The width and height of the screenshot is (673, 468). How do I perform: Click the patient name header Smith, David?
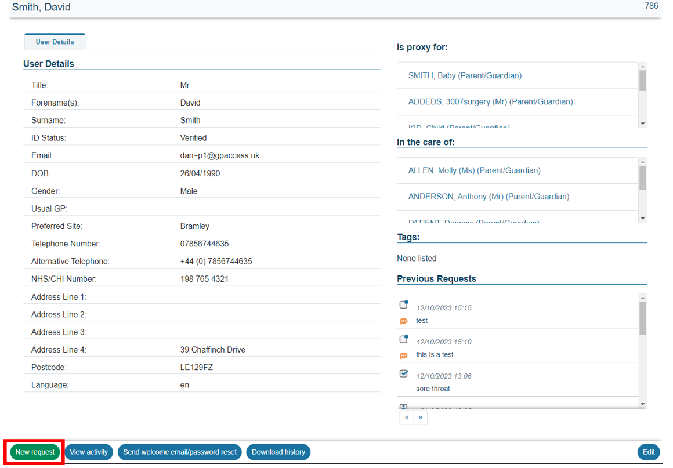tap(41, 8)
